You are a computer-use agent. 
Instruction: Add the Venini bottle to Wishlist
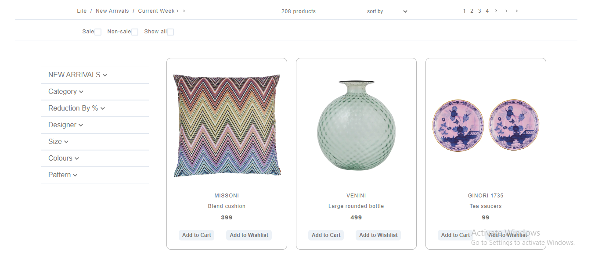(378, 235)
